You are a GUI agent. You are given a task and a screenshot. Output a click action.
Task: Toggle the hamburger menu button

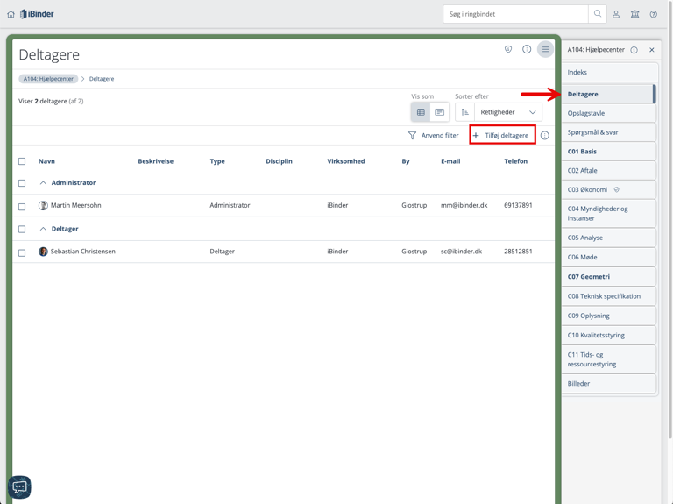click(545, 50)
